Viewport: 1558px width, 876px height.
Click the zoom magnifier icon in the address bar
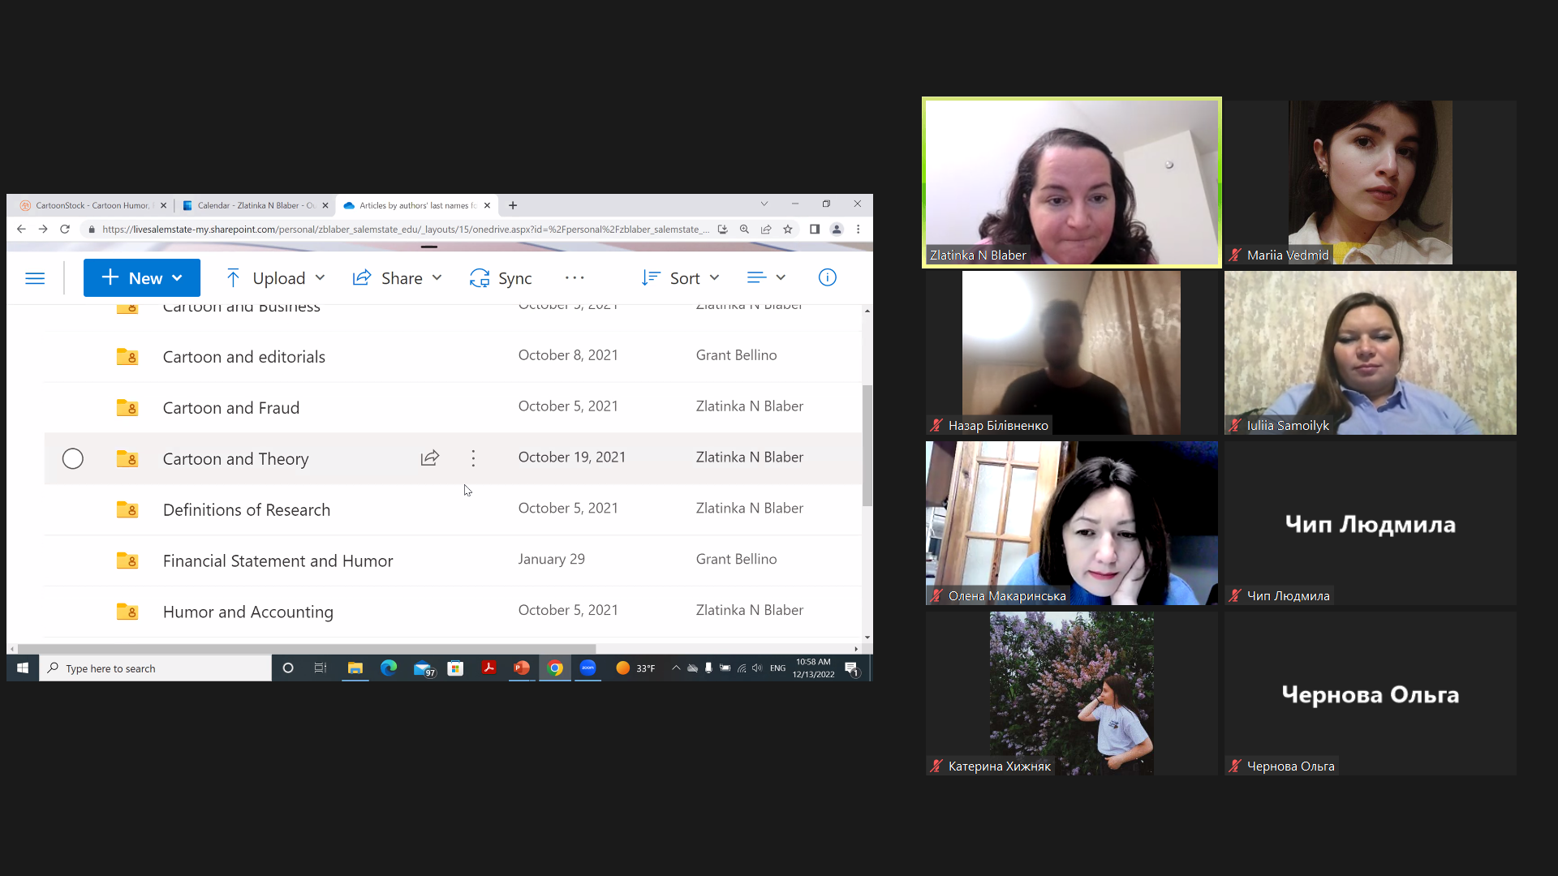pos(744,230)
